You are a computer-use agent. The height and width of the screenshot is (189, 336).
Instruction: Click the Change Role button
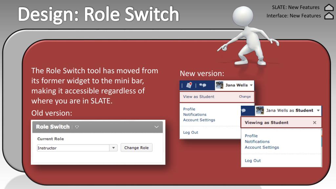136,148
